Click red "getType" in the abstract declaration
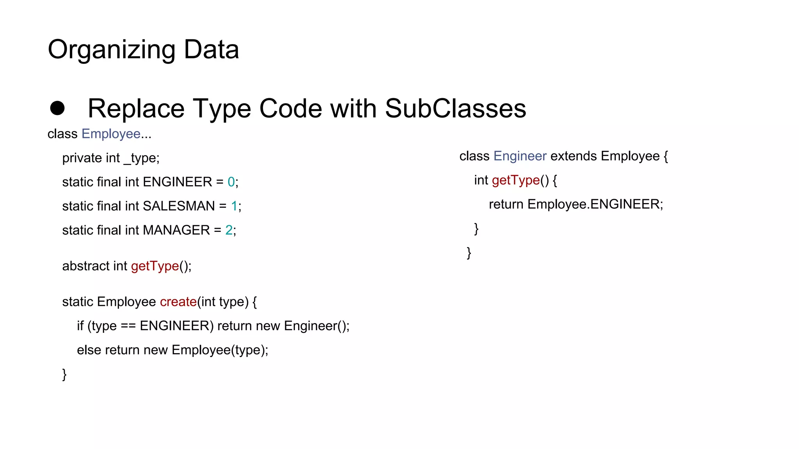This screenshot has height=449, width=799. point(155,266)
